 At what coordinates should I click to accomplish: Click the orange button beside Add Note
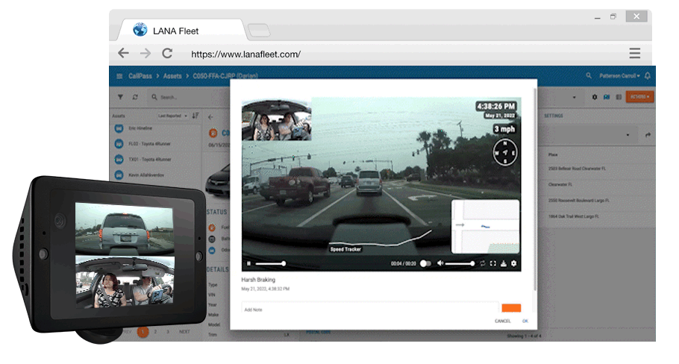click(x=511, y=308)
